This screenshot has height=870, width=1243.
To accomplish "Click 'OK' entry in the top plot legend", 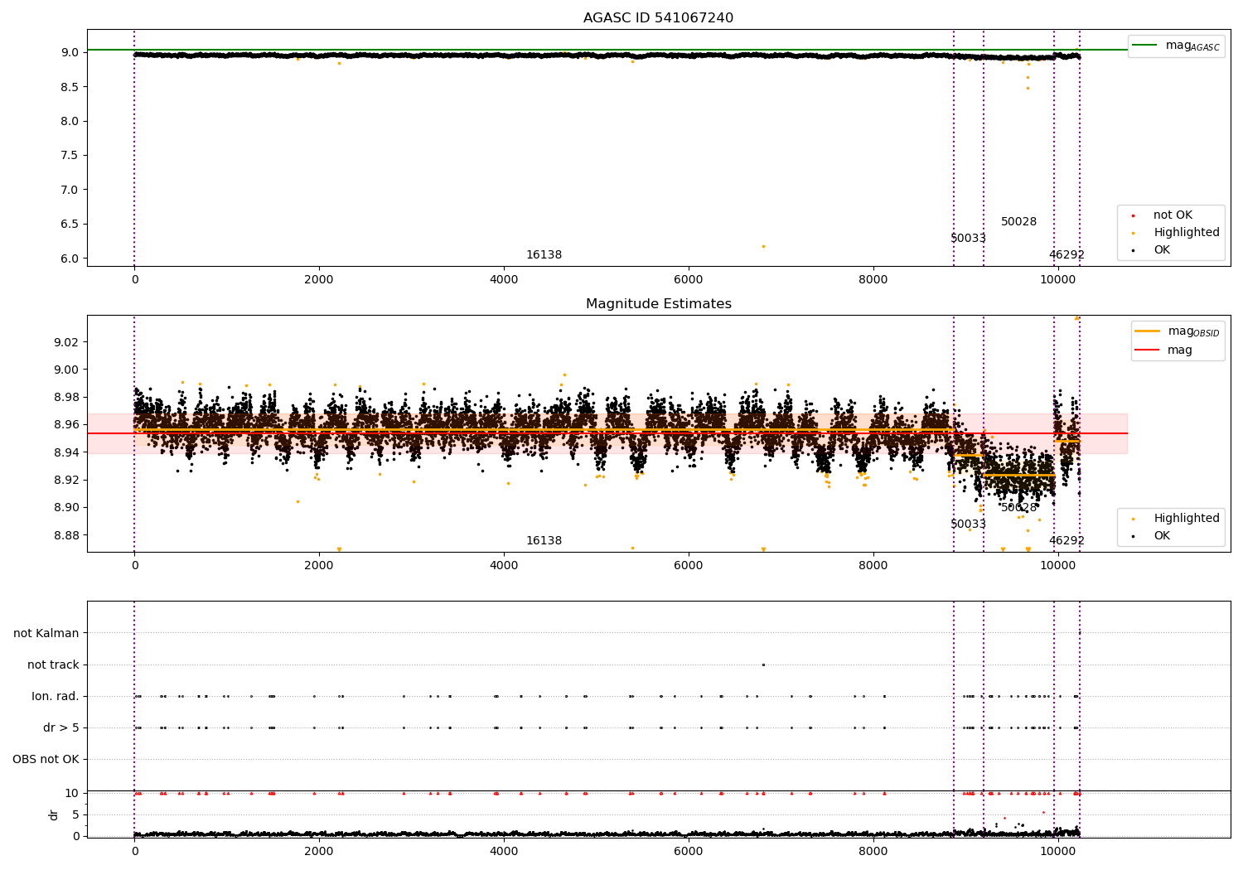I will [1161, 250].
